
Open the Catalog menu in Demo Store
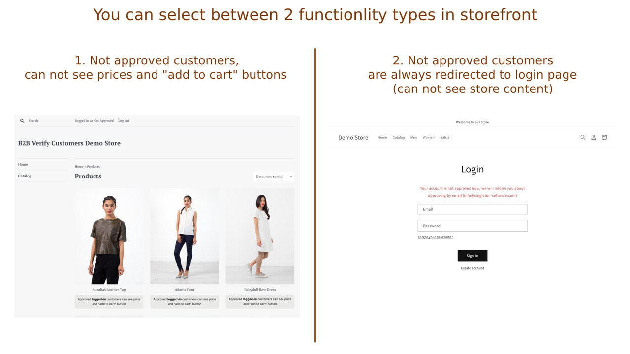(398, 137)
